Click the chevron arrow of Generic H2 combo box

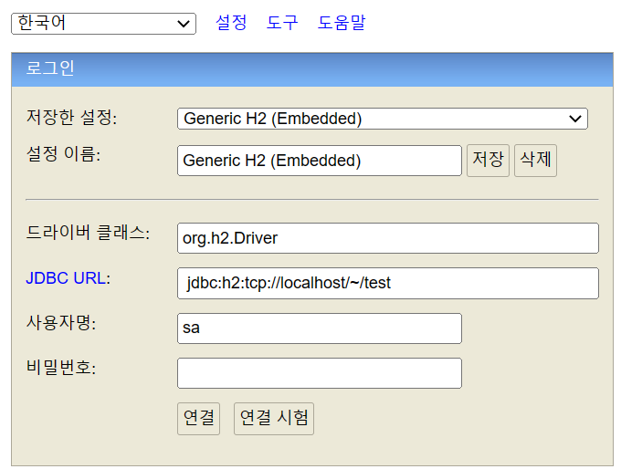[575, 119]
